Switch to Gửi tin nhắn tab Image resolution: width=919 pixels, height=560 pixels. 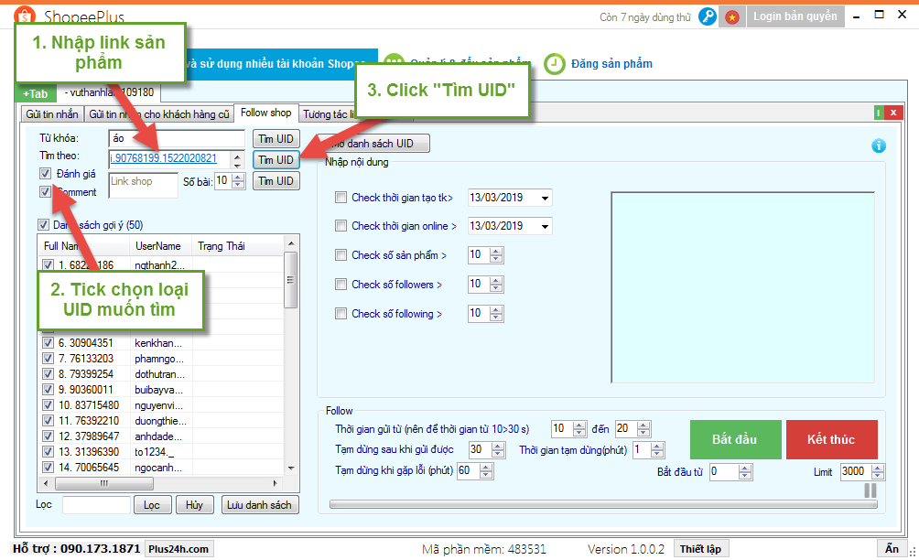pyautogui.click(x=52, y=113)
